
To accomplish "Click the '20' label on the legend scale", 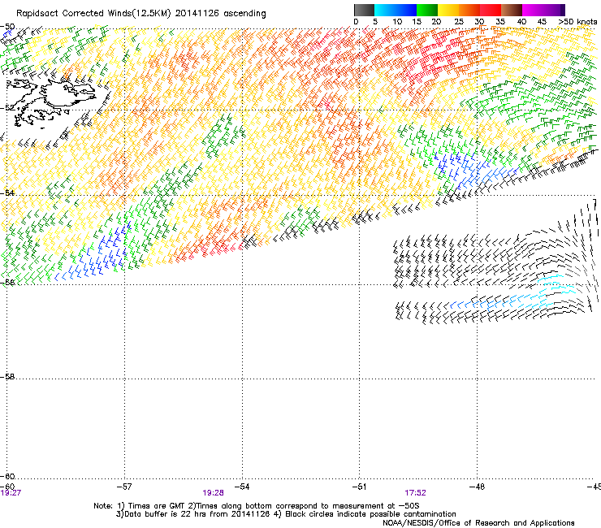I will click(x=437, y=22).
